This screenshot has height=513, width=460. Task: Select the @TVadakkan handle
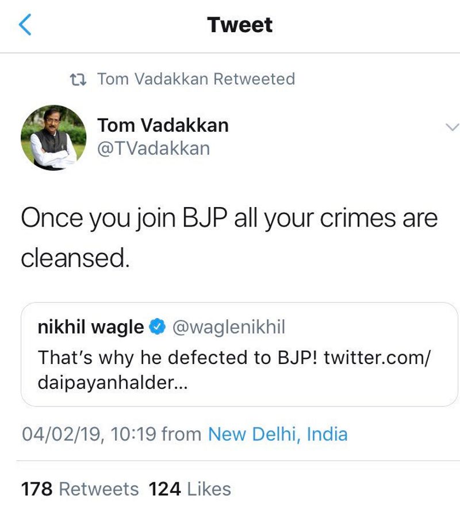coord(154,148)
